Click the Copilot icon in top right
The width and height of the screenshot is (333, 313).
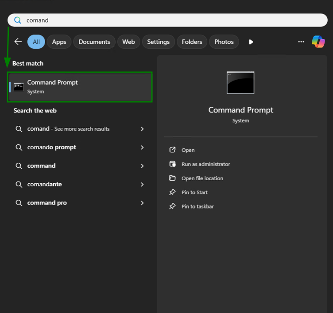[x=318, y=42]
